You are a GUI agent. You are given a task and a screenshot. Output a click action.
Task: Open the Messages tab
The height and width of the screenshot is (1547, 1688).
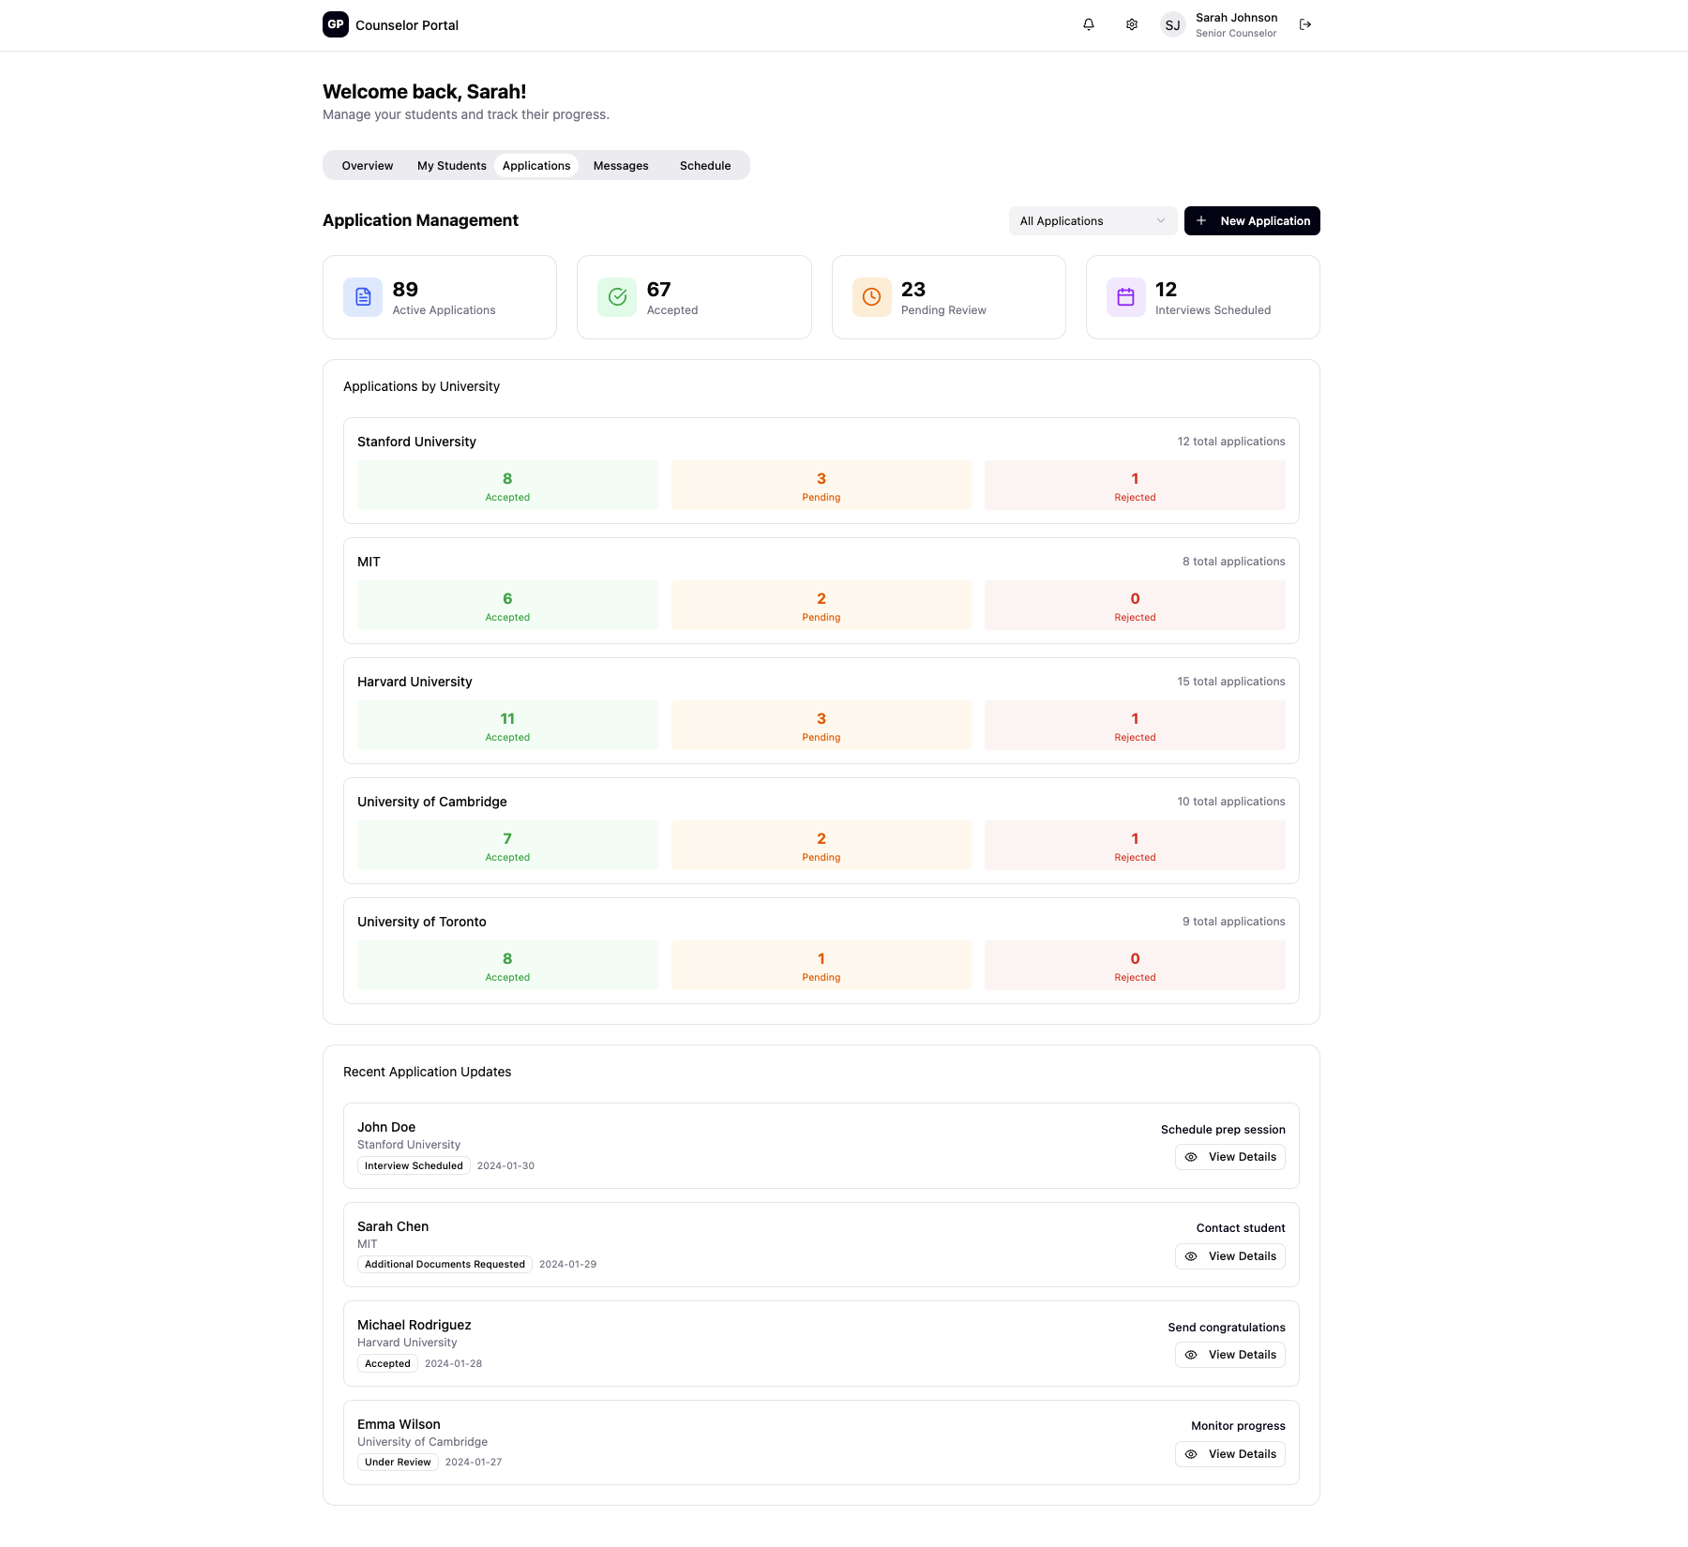coord(621,166)
